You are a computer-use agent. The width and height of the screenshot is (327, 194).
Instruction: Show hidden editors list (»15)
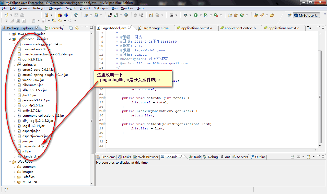(x=309, y=28)
